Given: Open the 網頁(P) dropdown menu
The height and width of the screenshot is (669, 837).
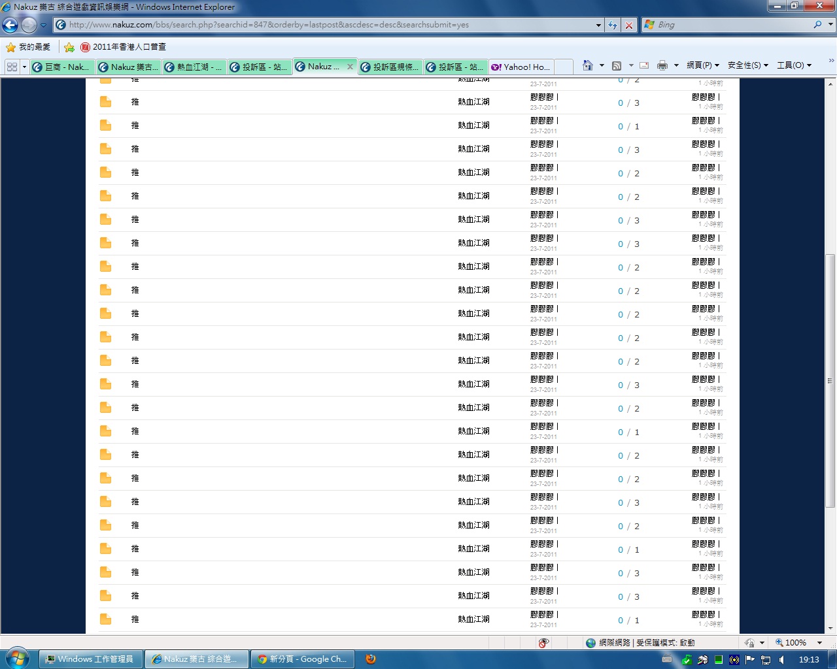Looking at the screenshot, I should pyautogui.click(x=702, y=65).
